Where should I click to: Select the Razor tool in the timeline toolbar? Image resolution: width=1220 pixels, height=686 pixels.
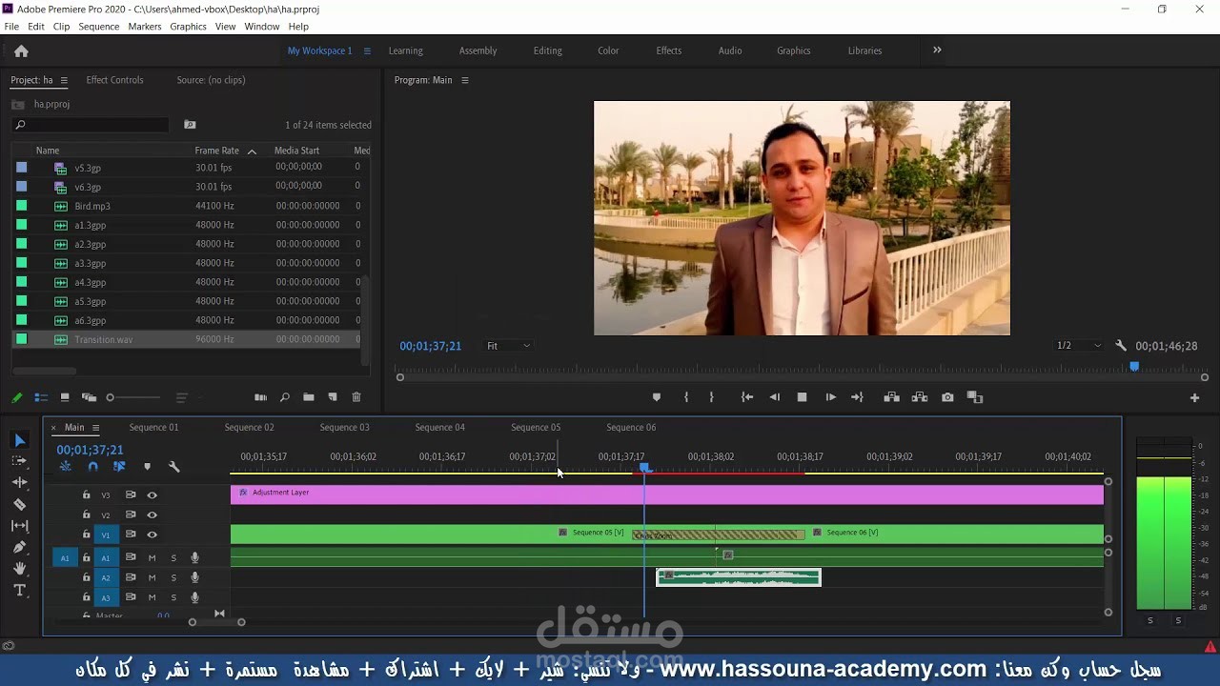click(20, 503)
